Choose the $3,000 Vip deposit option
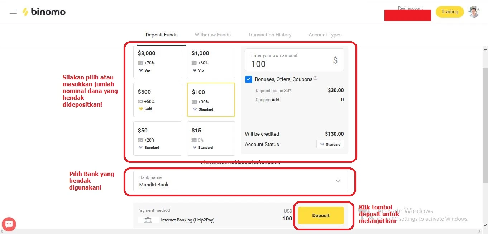This screenshot has height=234, width=488. pos(157,62)
